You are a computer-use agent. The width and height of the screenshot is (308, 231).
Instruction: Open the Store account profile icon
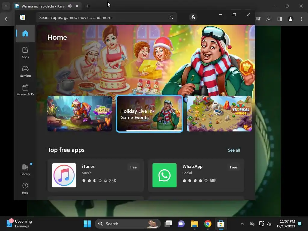coord(193,17)
